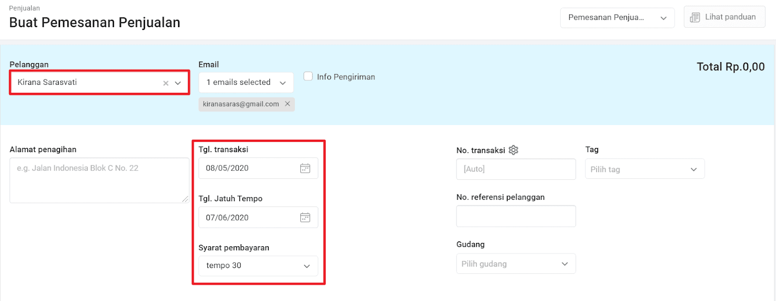Click the No. referensi pelanggan field
Image resolution: width=776 pixels, height=301 pixels.
[x=516, y=216]
